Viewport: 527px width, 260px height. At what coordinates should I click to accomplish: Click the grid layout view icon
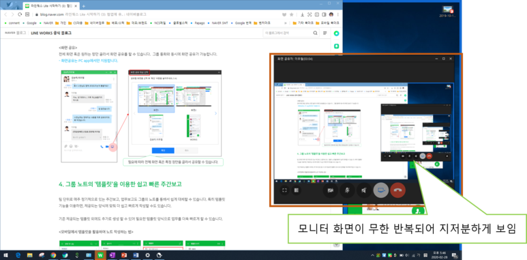296,190
